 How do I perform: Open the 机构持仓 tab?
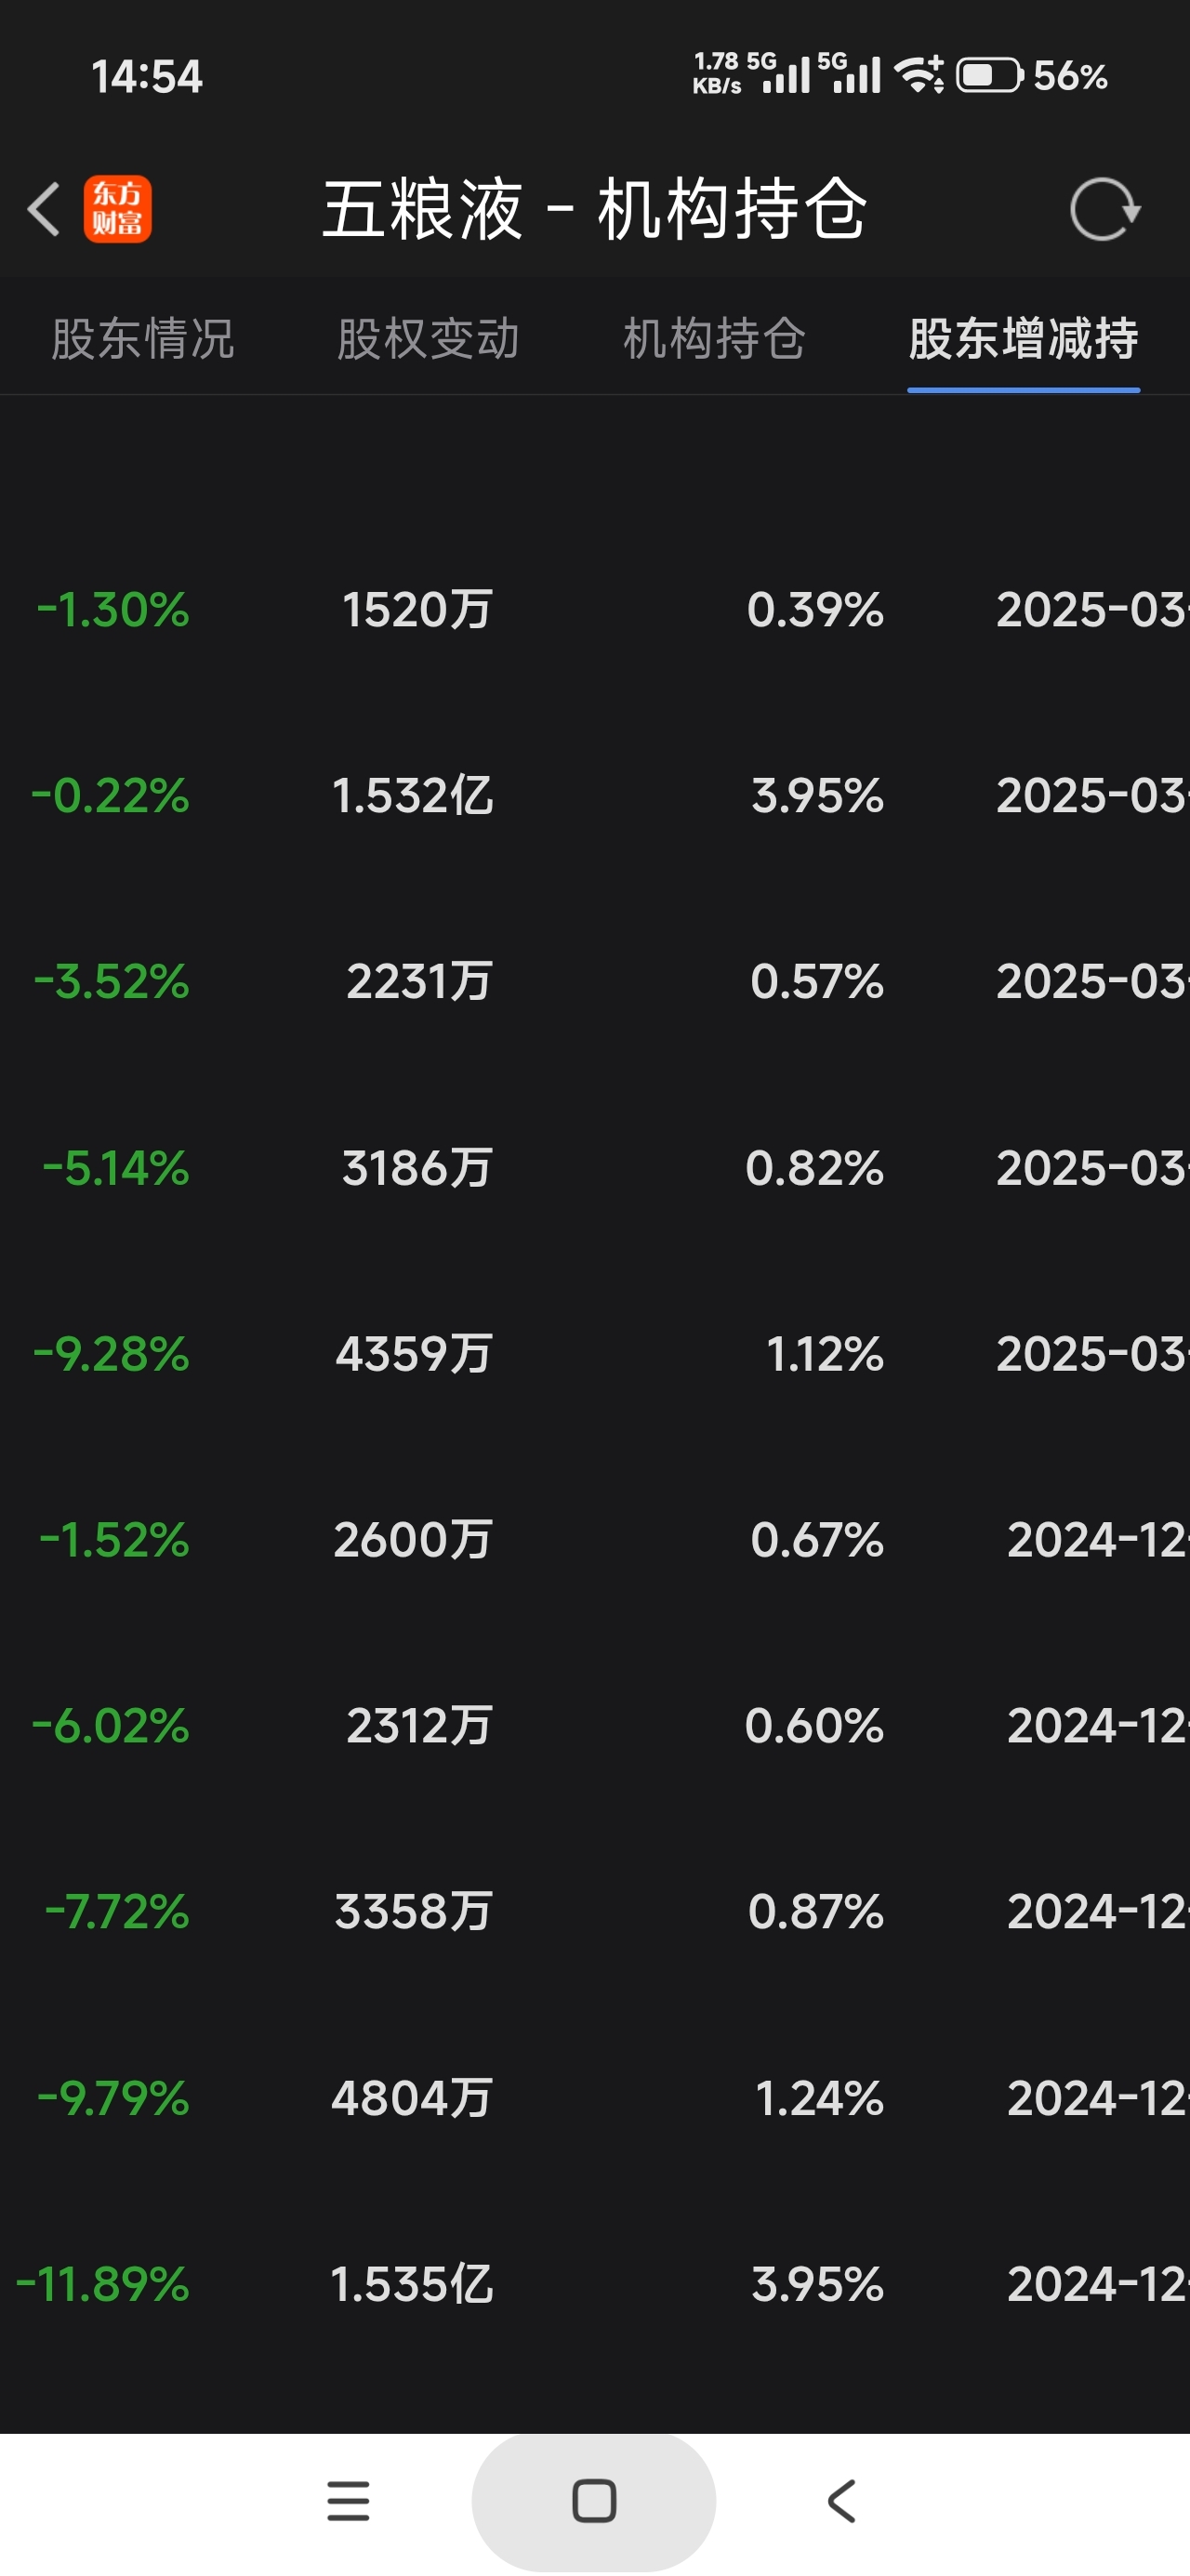pyautogui.click(x=714, y=338)
